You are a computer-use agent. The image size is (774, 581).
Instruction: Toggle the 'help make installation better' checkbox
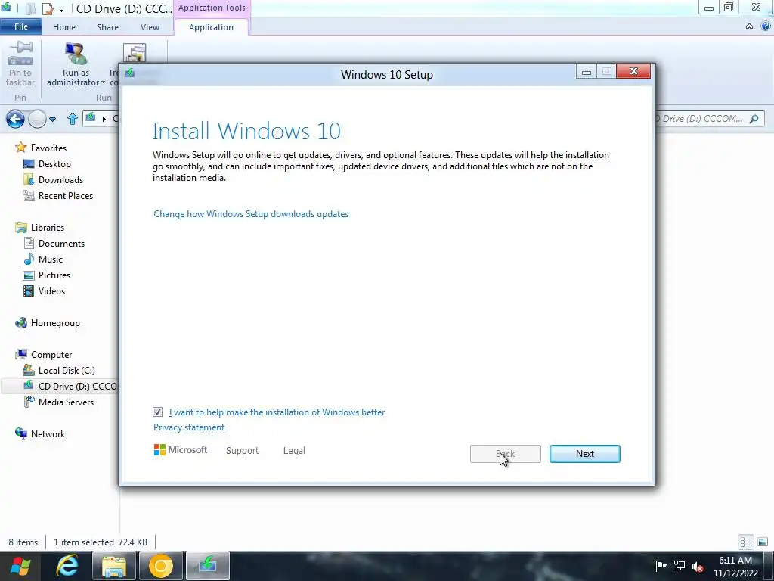157,412
